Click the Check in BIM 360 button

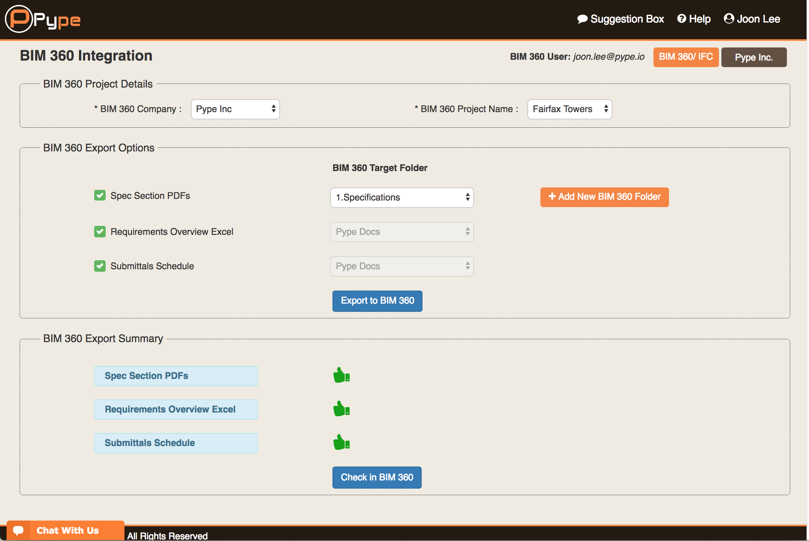377,477
